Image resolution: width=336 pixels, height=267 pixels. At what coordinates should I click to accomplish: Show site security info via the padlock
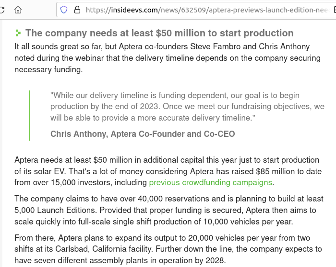[x=77, y=10]
